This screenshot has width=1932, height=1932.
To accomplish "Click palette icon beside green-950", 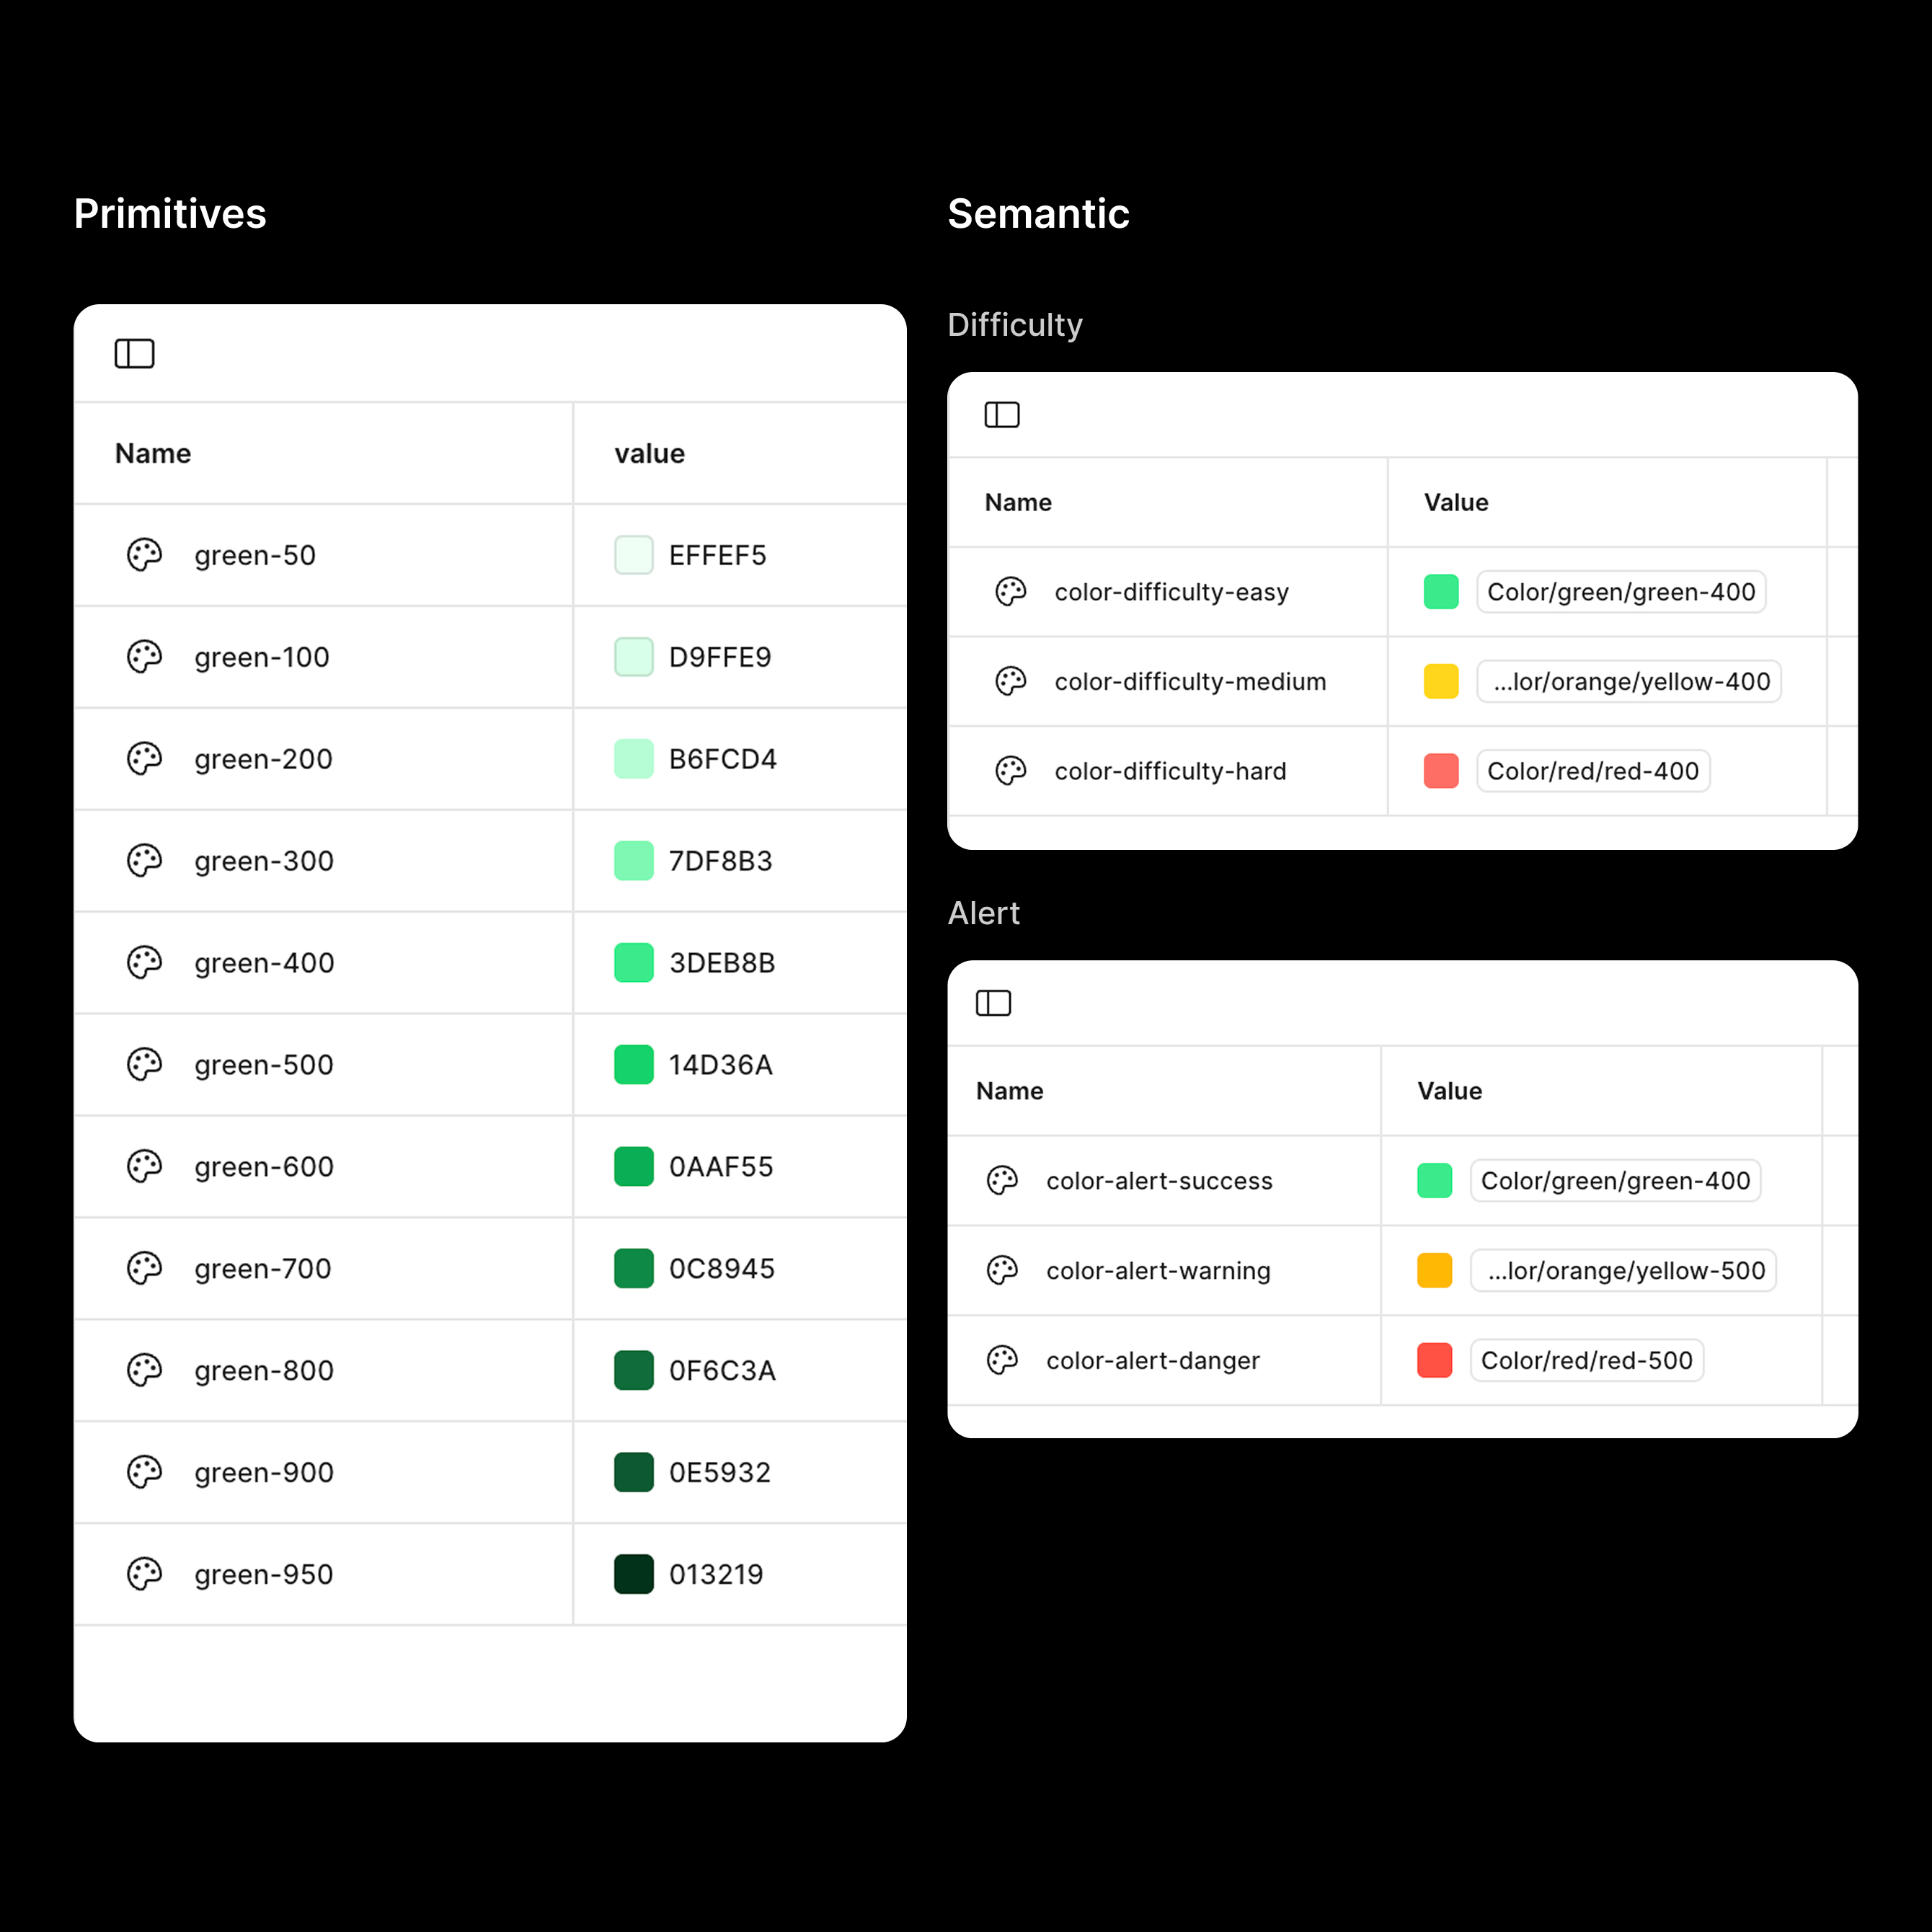I will [144, 1574].
